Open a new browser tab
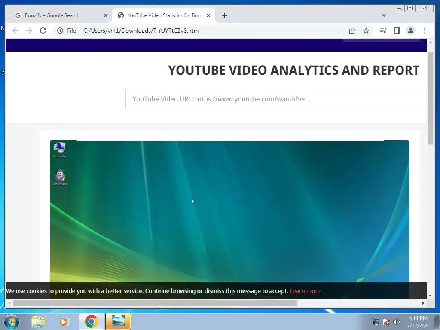This screenshot has width=440, height=330. pyautogui.click(x=224, y=15)
